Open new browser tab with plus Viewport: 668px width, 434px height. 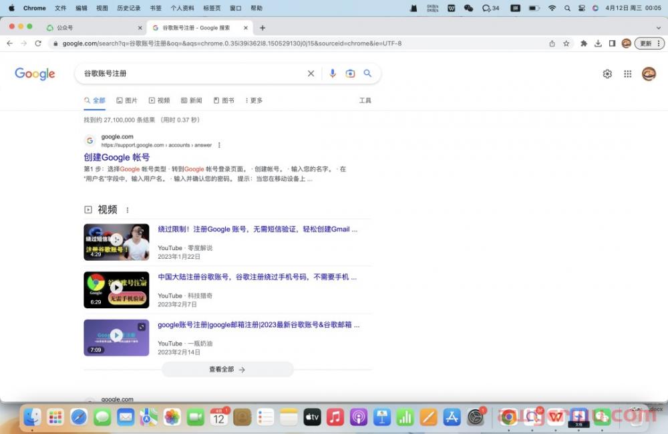coord(263,27)
